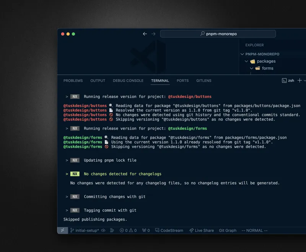Click the new terminal plus icon
This screenshot has width=306, height=252.
(300, 80)
